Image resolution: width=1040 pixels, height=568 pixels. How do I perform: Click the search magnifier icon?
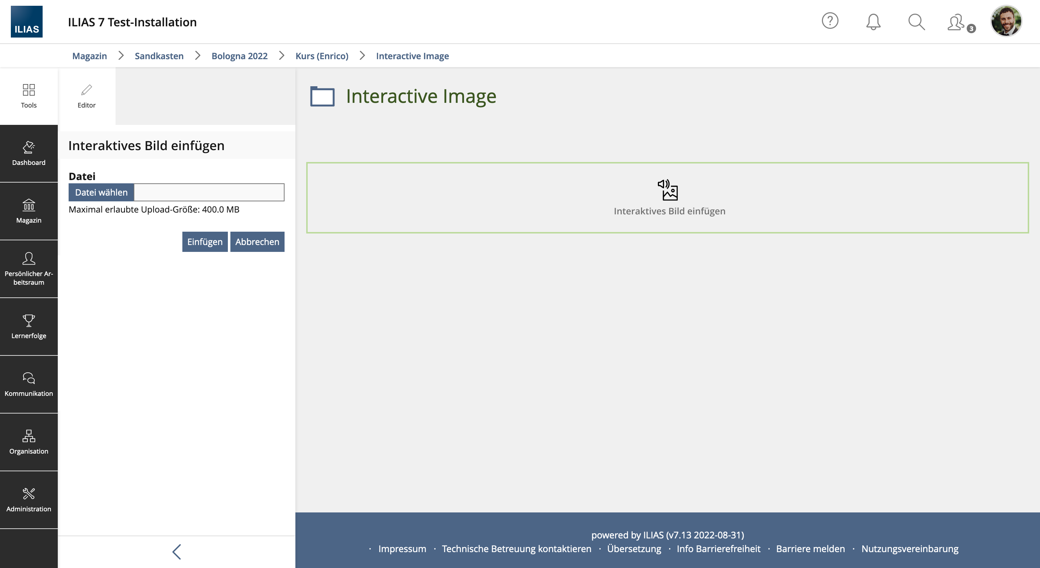point(916,22)
